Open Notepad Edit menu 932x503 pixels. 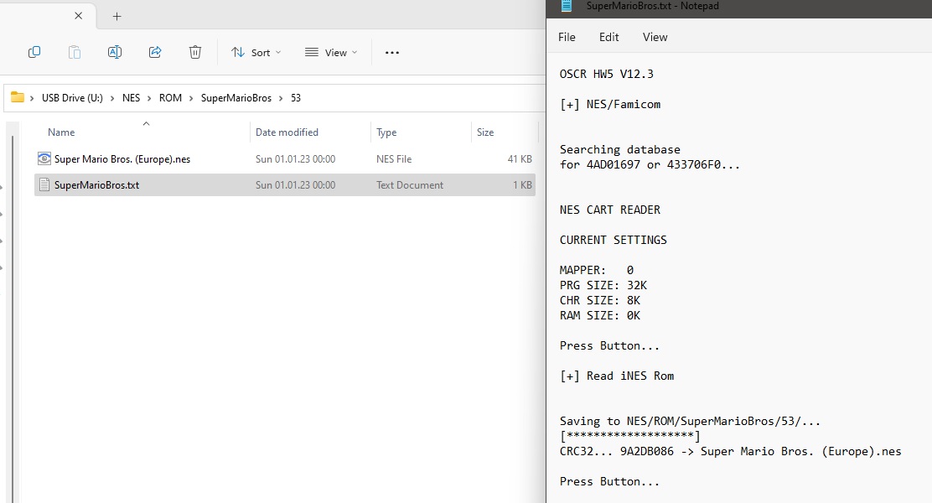608,37
